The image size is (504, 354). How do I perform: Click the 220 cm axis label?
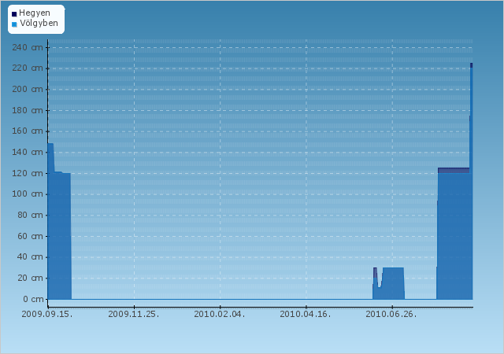pyautogui.click(x=28, y=68)
